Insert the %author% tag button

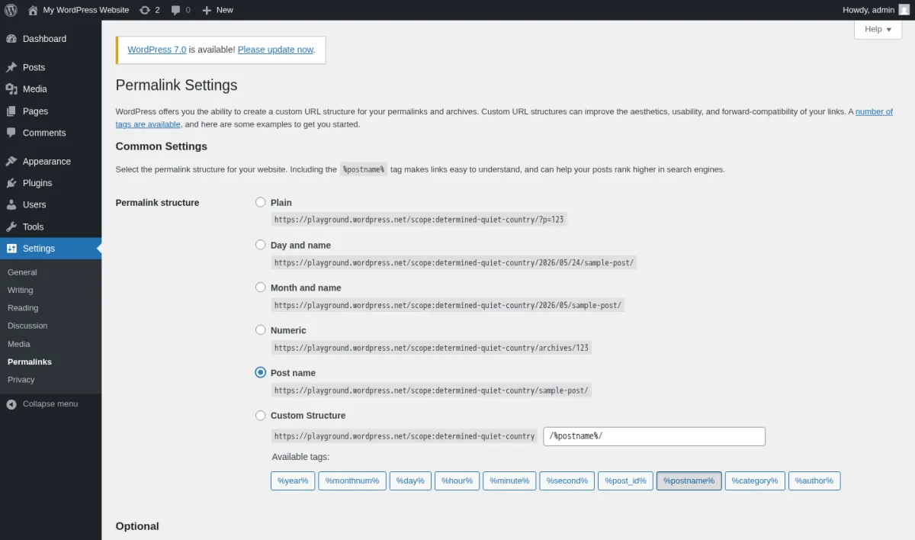click(x=814, y=481)
